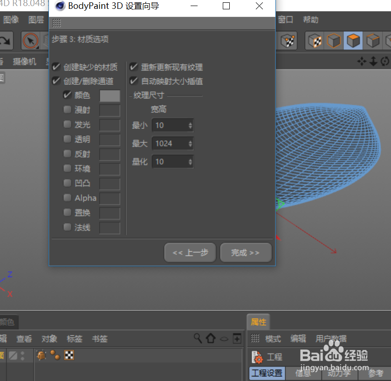Click the object layer slash icon

pyautogui.click(x=13, y=355)
